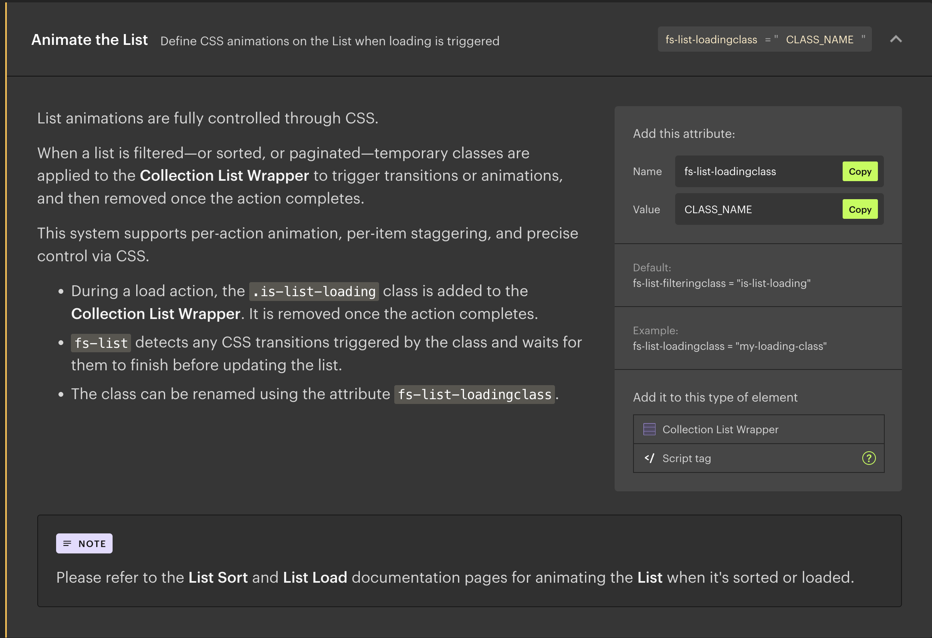Click the .is-list-loading inline code

[314, 291]
